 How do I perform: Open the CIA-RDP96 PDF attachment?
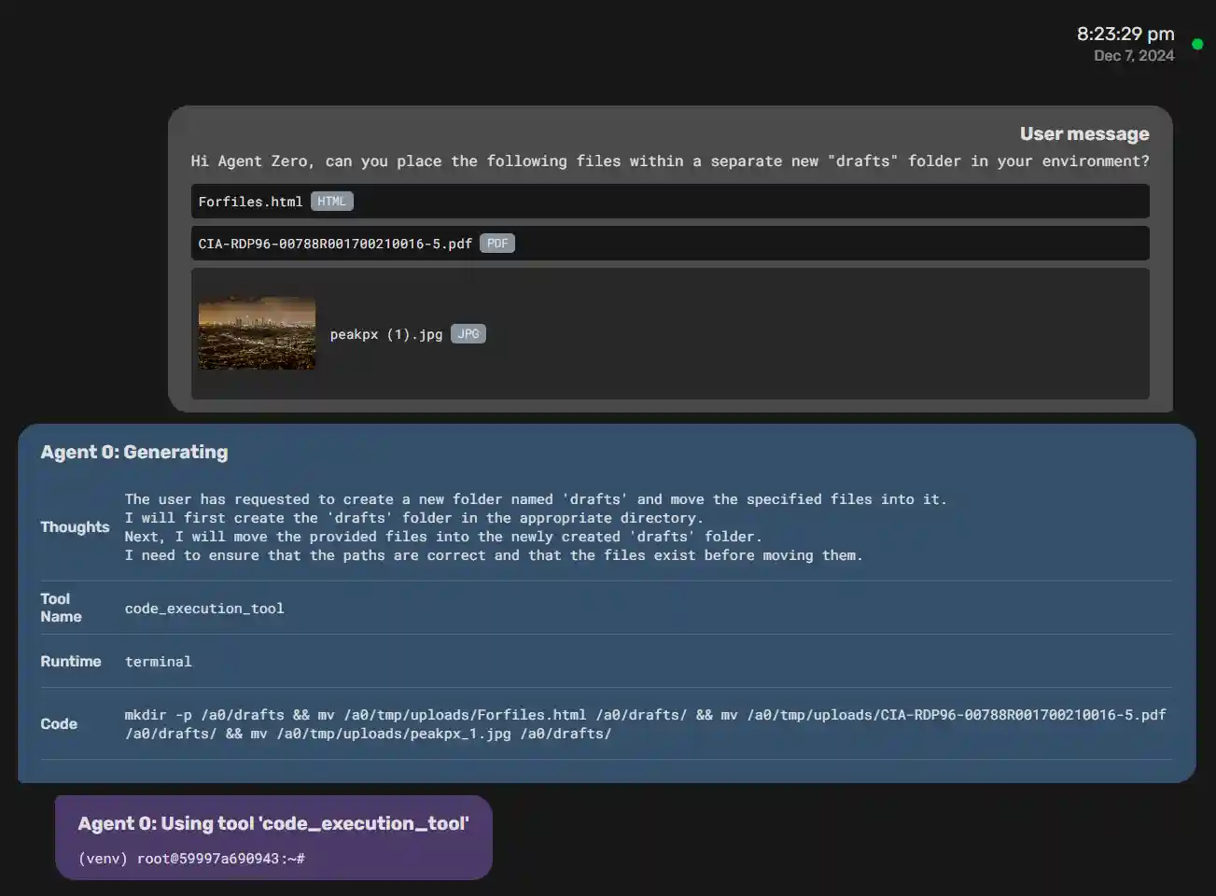pos(336,243)
